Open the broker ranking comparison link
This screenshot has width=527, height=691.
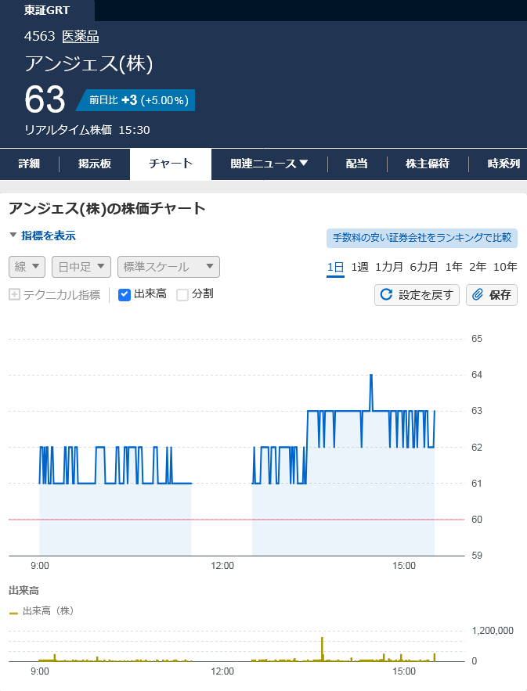pyautogui.click(x=421, y=238)
